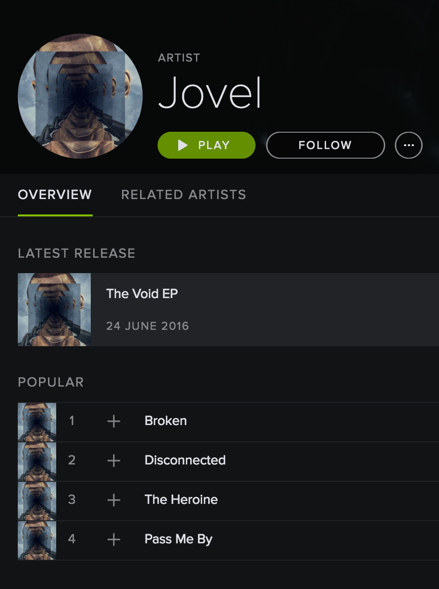Click the album thumbnail beside track Broken
This screenshot has width=439, height=589.
coord(37,422)
